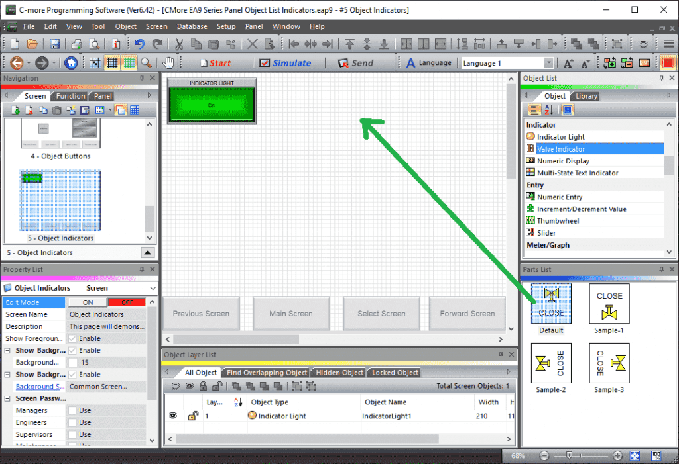Click the Undo icon
Screen dimensions: 679x464
point(139,42)
